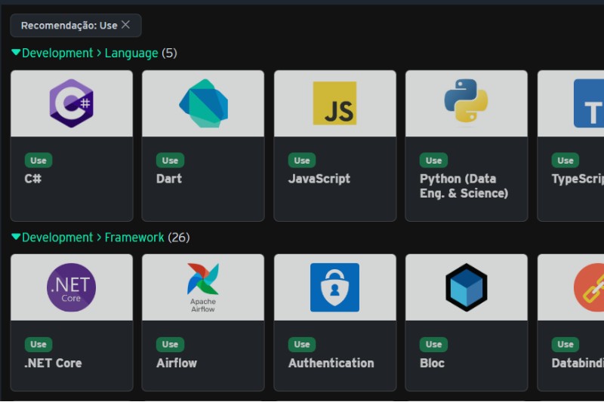Select the TypeScript card title
The width and height of the screenshot is (604, 402).
click(x=578, y=179)
